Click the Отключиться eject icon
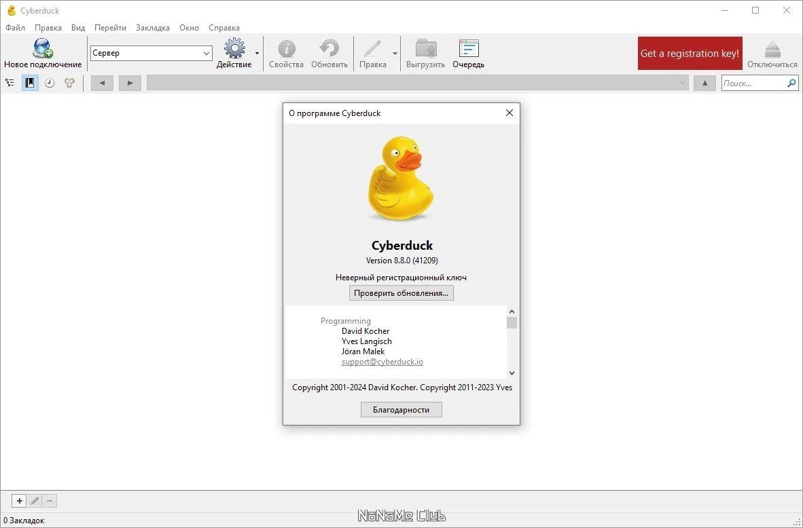 pyautogui.click(x=772, y=50)
